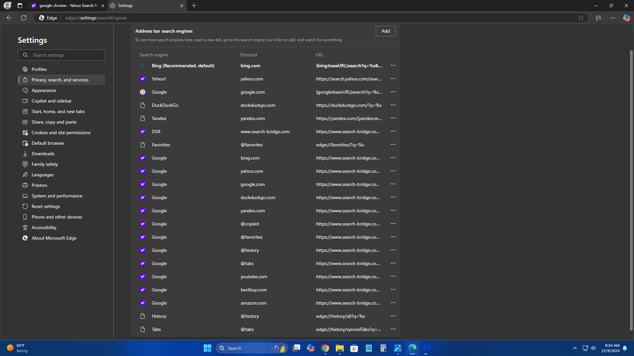Open the notification bell in the taskbar
The width and height of the screenshot is (634, 356).
(x=625, y=348)
